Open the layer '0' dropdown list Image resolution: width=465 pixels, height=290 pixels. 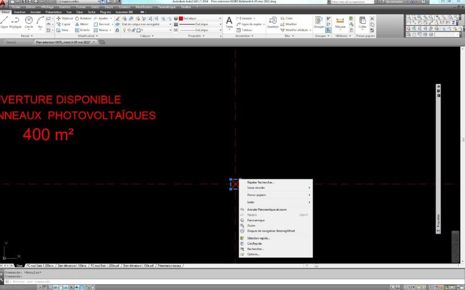point(146,30)
